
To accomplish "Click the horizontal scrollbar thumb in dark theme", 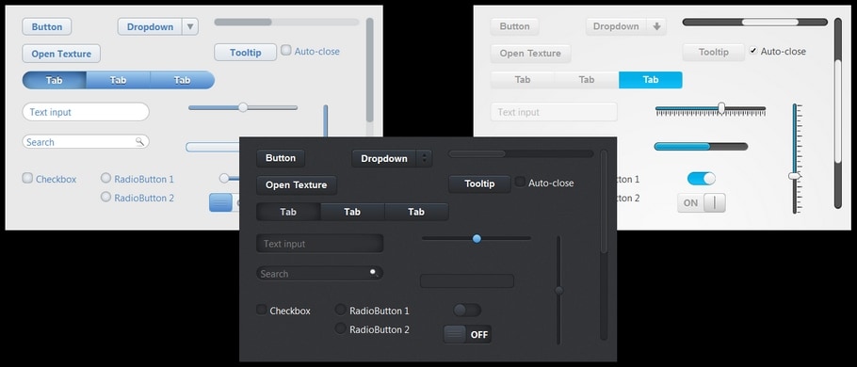I will point(477,153).
